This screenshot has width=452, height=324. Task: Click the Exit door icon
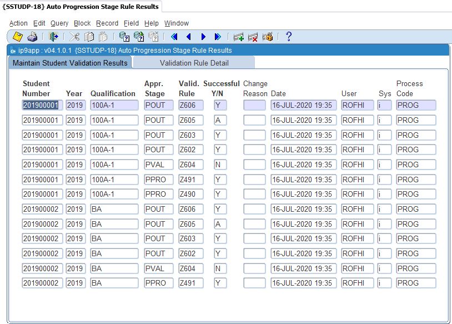(x=54, y=37)
